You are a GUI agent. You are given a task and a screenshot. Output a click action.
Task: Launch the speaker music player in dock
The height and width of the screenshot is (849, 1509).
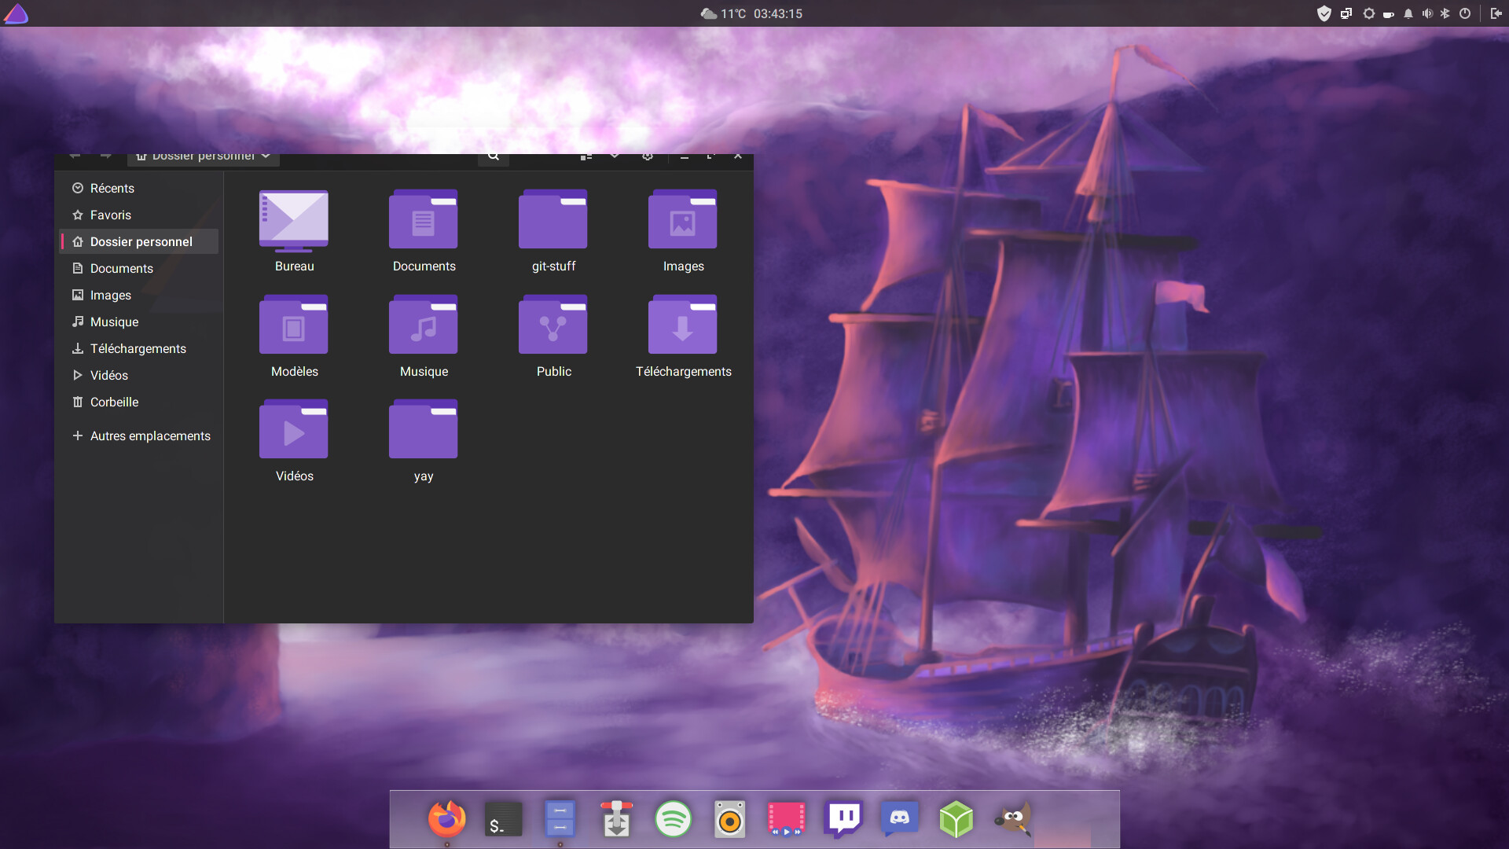730,819
